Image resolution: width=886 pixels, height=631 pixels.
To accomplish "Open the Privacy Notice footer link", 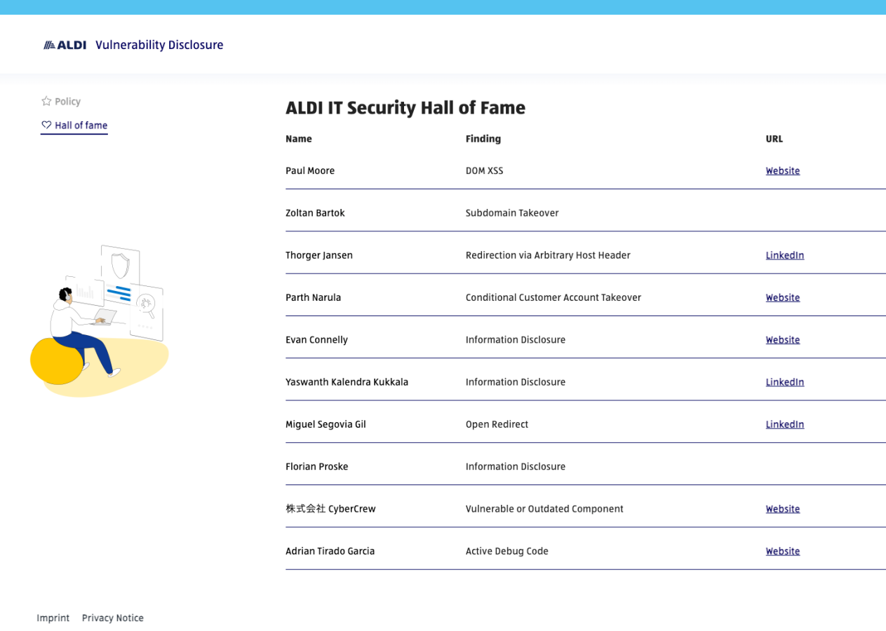I will click(x=112, y=618).
